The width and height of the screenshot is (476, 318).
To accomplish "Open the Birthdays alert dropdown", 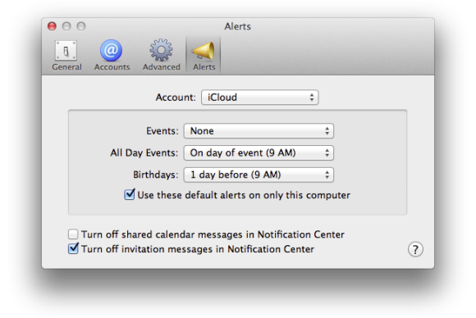I will [259, 175].
